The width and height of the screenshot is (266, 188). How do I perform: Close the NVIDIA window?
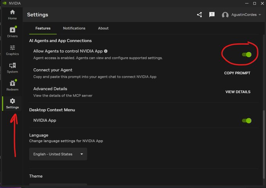pyautogui.click(x=262, y=4)
